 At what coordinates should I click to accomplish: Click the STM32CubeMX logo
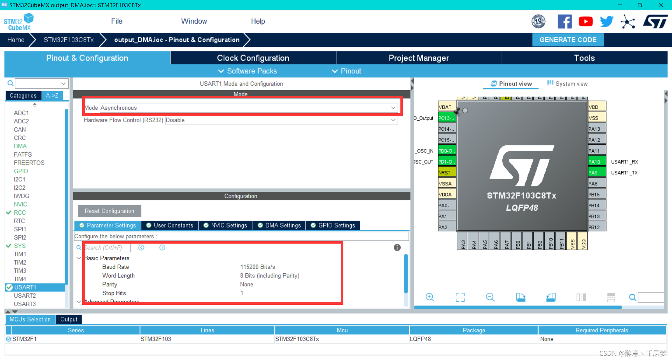point(19,22)
